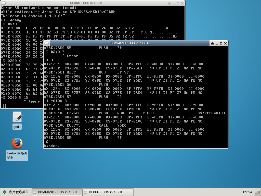Open the 应用程序菜单 applications menu
Viewport: 261px width, 196px height.
tap(16, 192)
